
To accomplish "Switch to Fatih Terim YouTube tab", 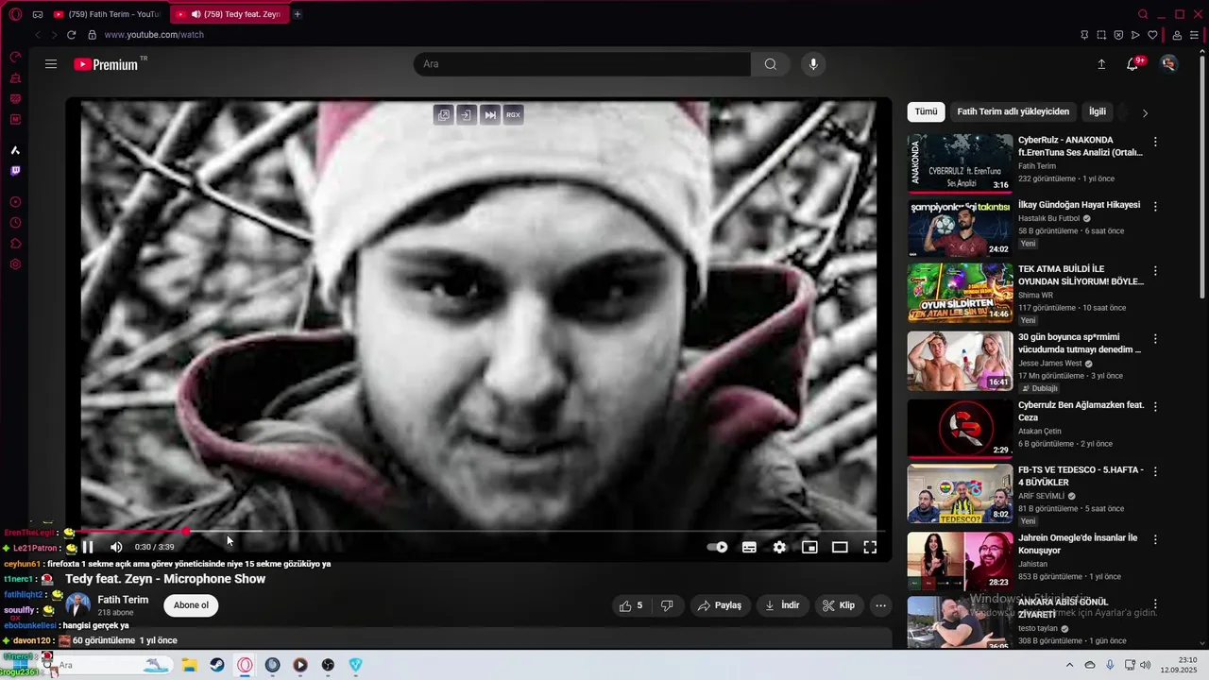I will click(x=107, y=14).
